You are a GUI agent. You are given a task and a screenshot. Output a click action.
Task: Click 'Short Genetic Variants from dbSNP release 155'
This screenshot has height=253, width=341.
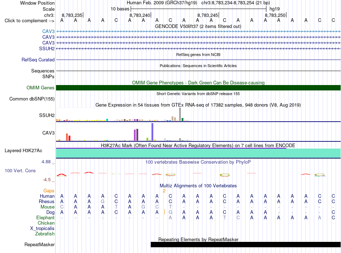[x=198, y=94]
